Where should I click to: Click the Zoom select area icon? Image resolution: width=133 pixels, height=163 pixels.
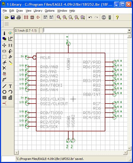[x=83, y=17]
